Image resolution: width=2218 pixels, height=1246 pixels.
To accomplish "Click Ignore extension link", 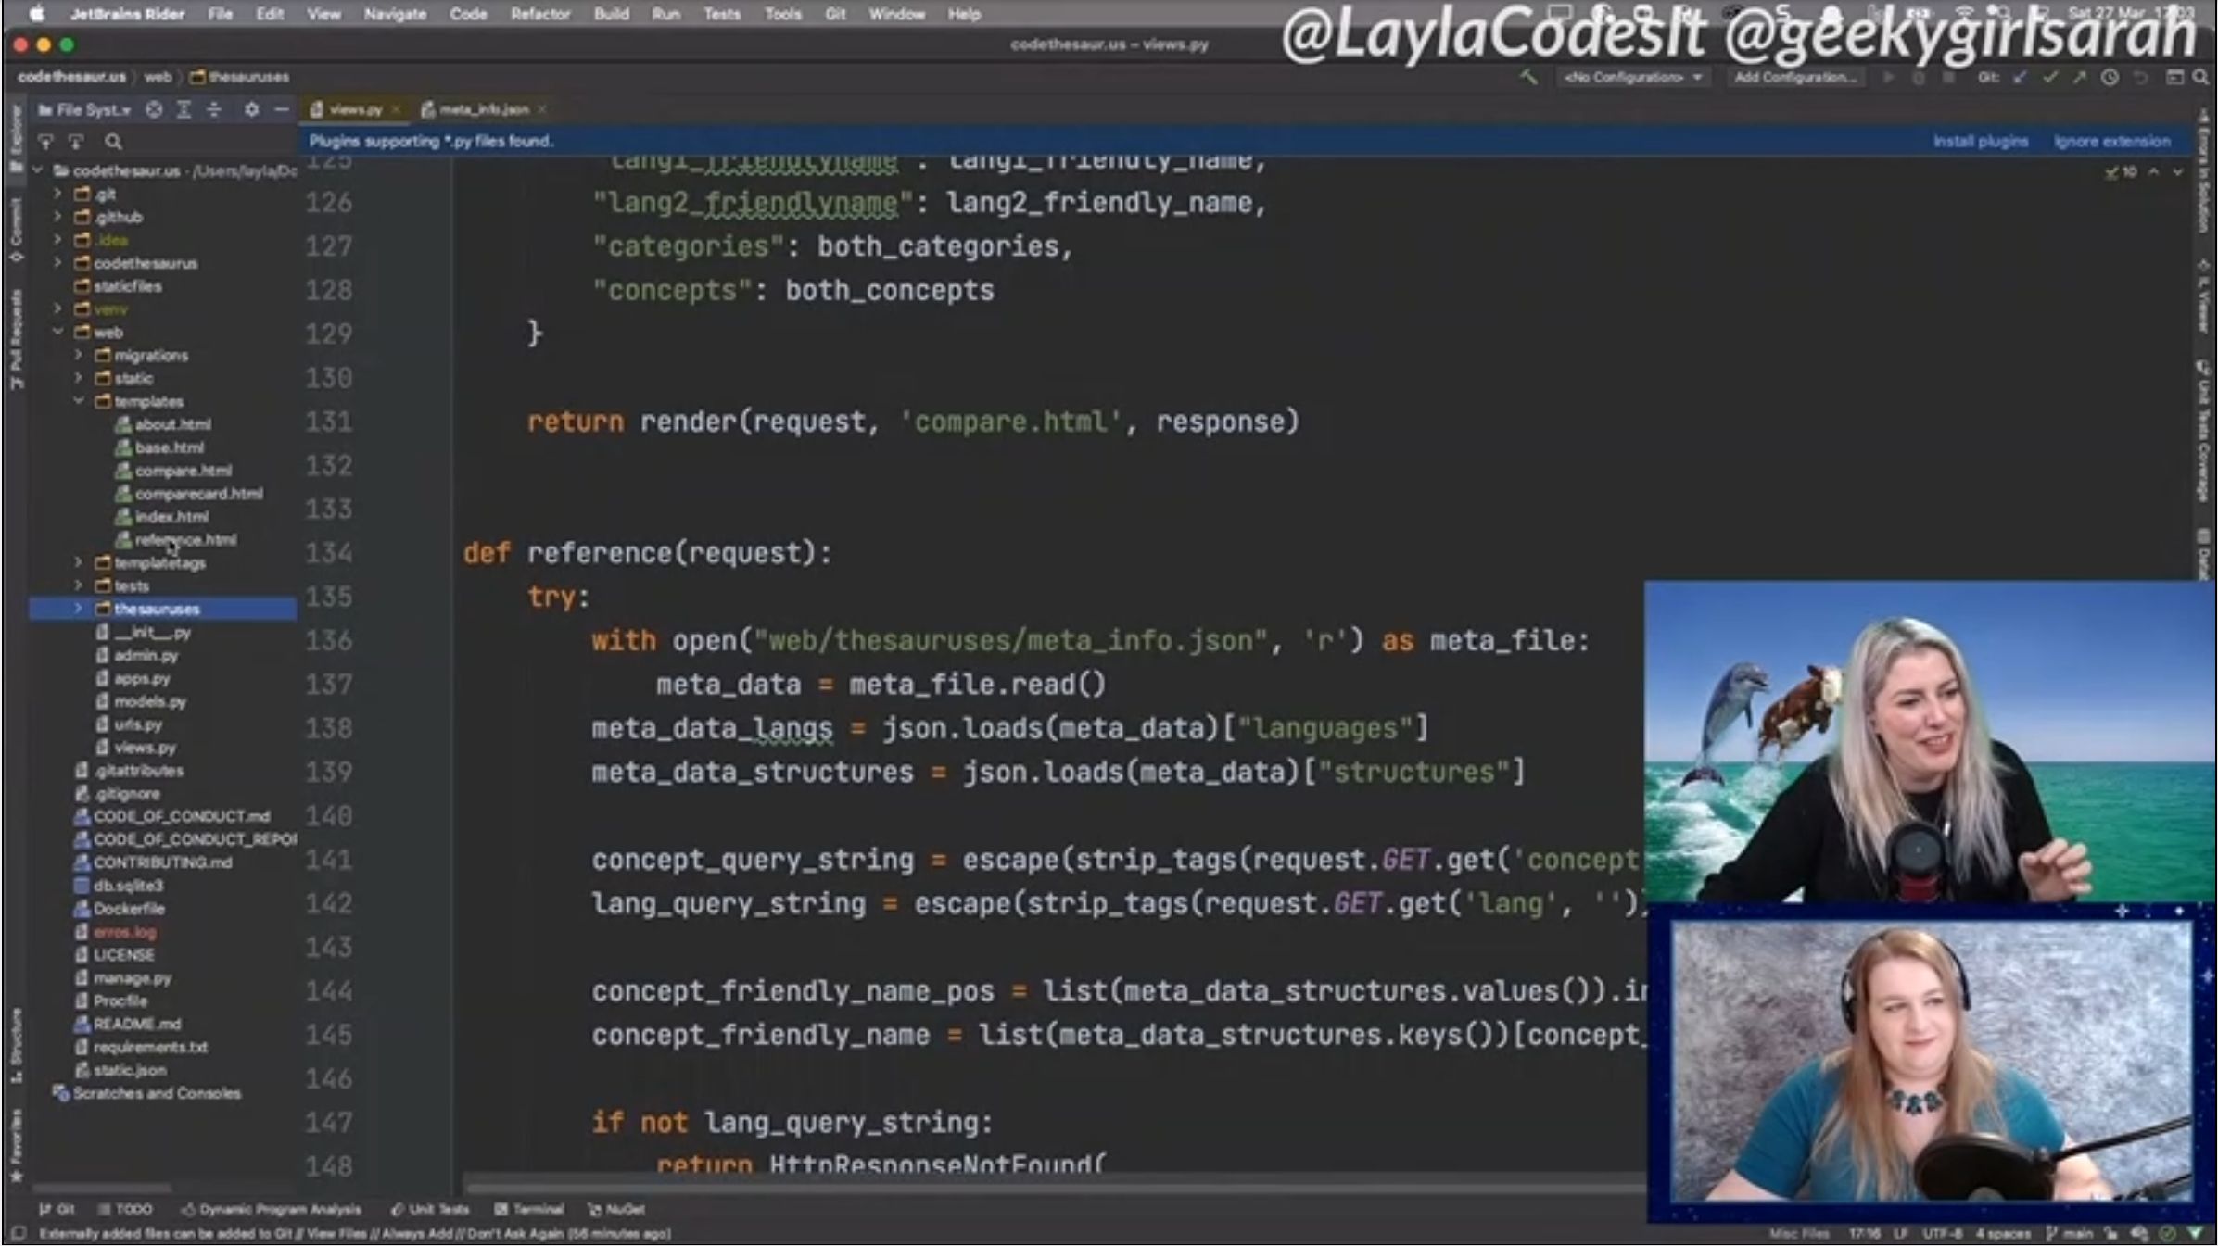I will click(x=2111, y=142).
